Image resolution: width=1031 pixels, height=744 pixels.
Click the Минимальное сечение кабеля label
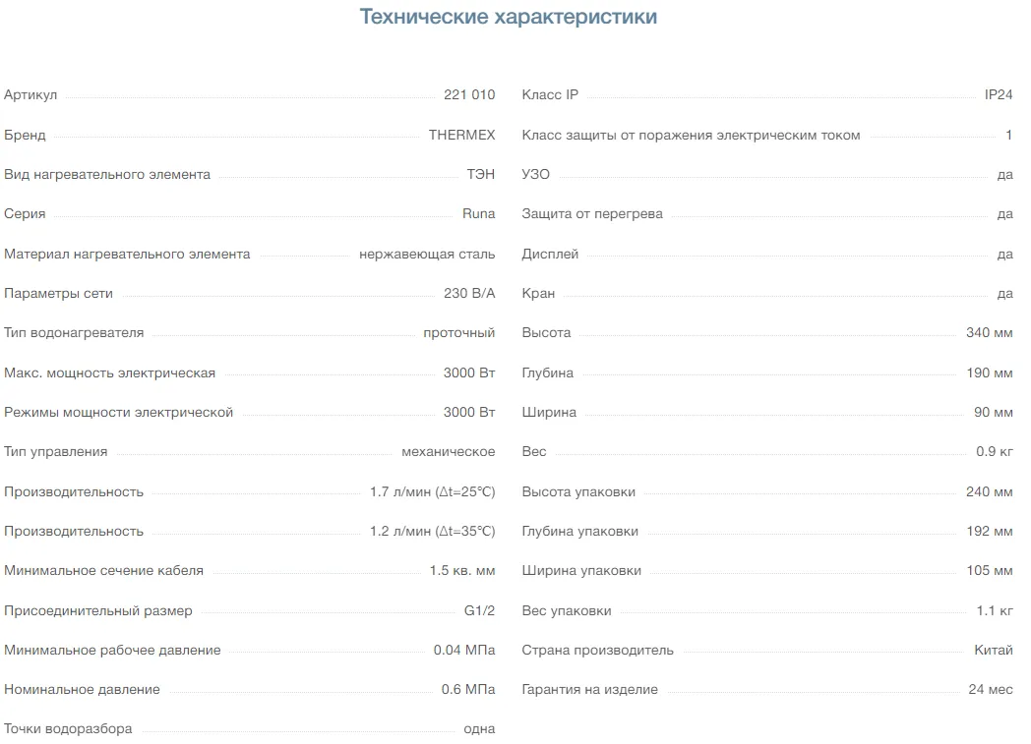coord(103,571)
